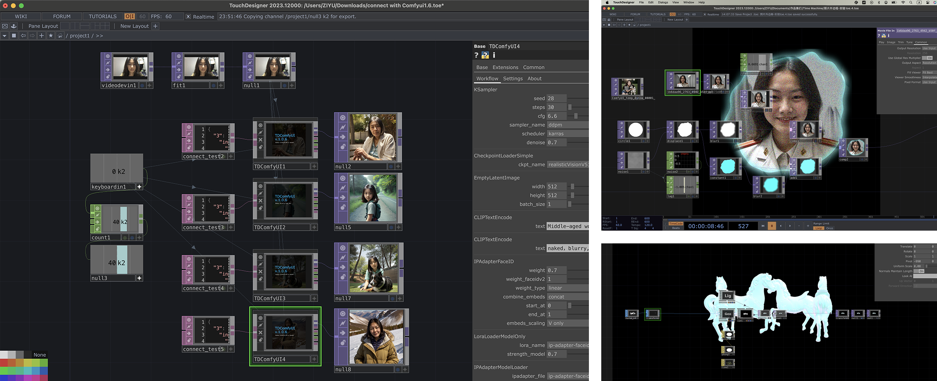Click the palette browser icon below WIKI

coord(14,26)
